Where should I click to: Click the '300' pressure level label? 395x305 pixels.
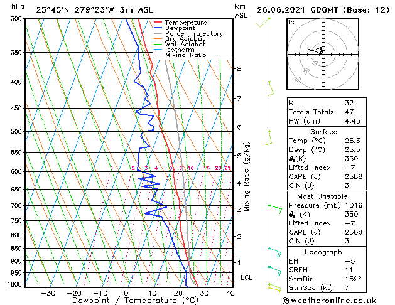click(x=18, y=19)
